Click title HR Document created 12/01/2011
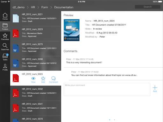The image size is (163, 122). point(42,48)
